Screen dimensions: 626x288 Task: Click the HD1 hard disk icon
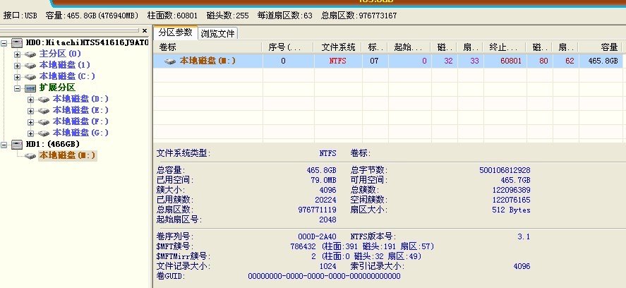pos(17,145)
